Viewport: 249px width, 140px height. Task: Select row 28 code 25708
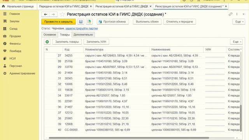tap(68, 61)
